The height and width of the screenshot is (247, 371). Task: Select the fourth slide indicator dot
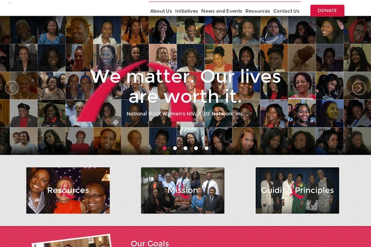tap(196, 148)
